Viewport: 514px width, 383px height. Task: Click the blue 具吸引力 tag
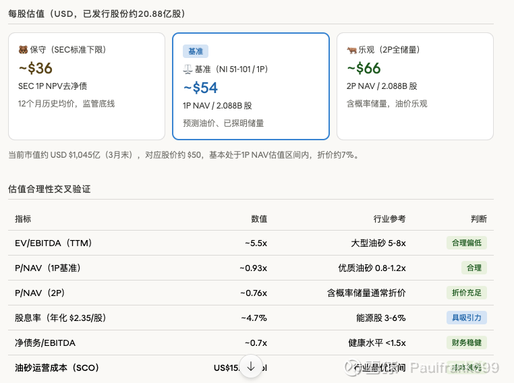point(466,318)
